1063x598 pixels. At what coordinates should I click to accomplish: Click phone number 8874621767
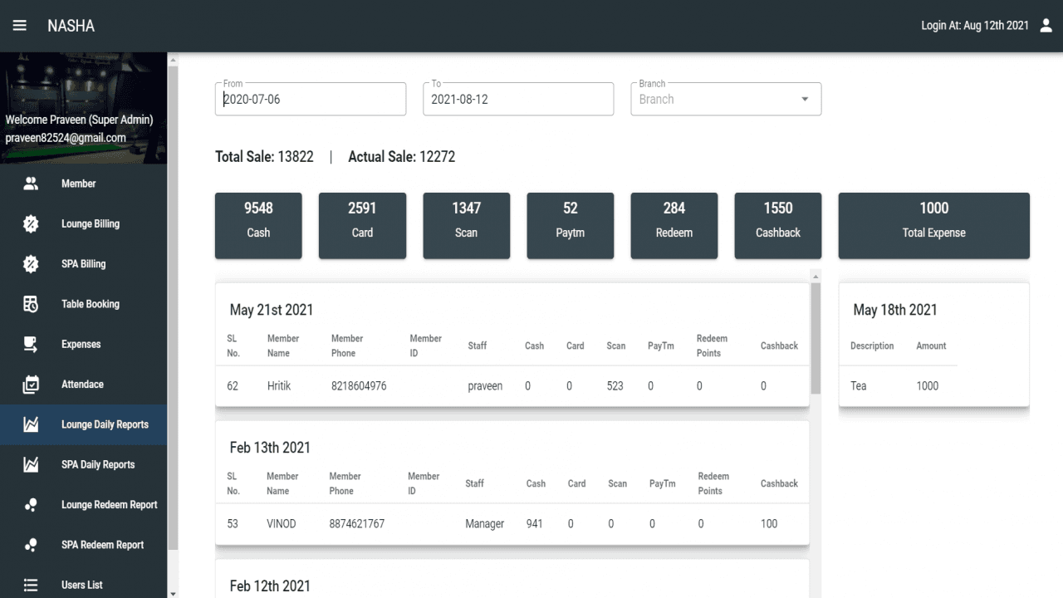click(357, 524)
